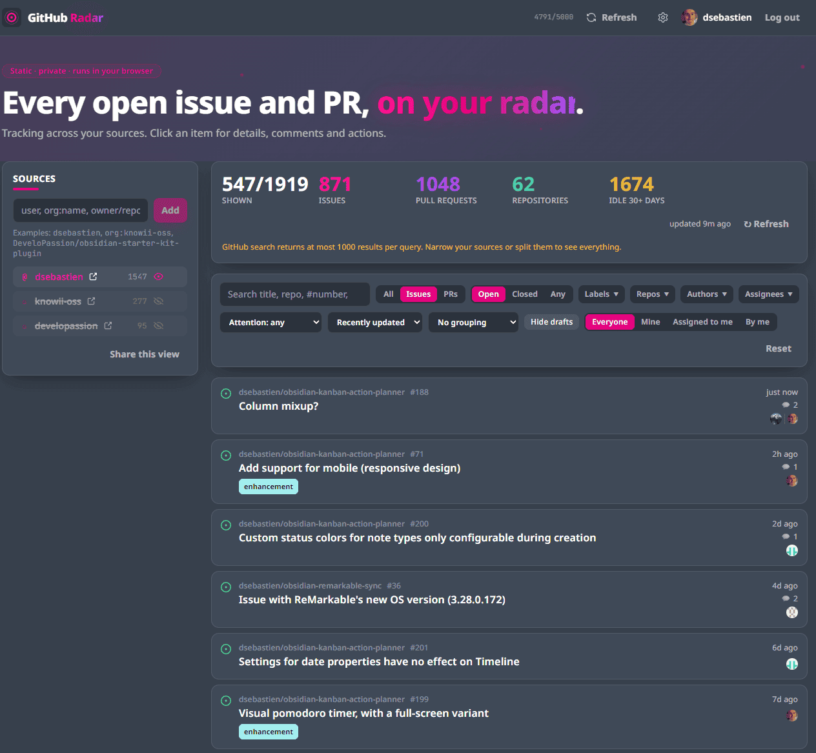Click open-issue icon for Add support for mobile
This screenshot has width=816, height=753.
click(x=226, y=455)
